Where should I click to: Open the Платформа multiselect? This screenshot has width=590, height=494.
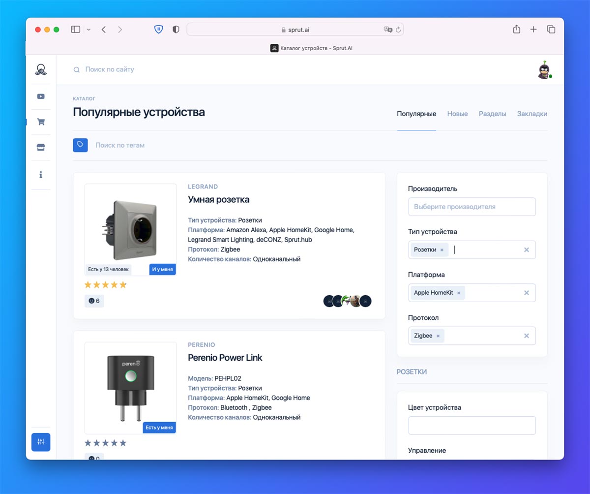click(x=472, y=293)
